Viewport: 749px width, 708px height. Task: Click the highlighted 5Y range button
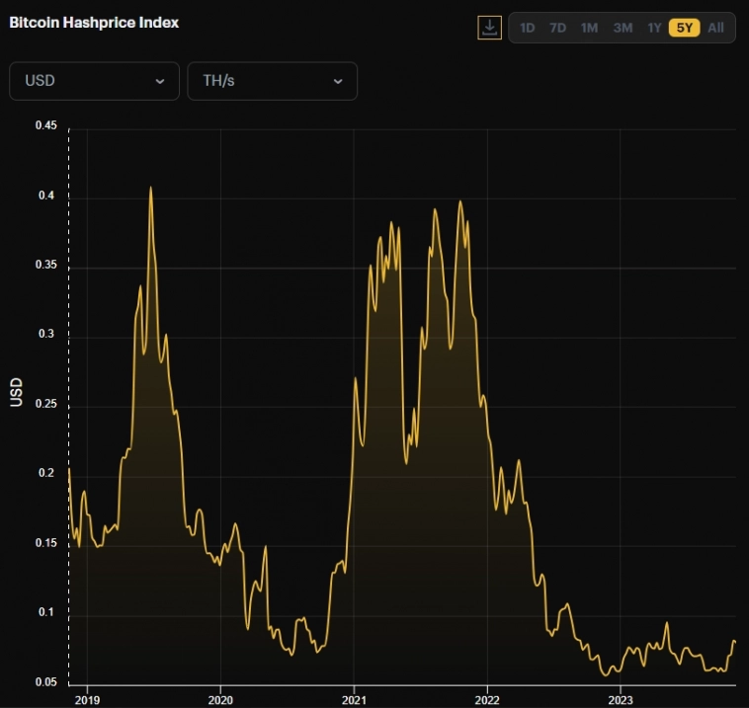coord(684,28)
